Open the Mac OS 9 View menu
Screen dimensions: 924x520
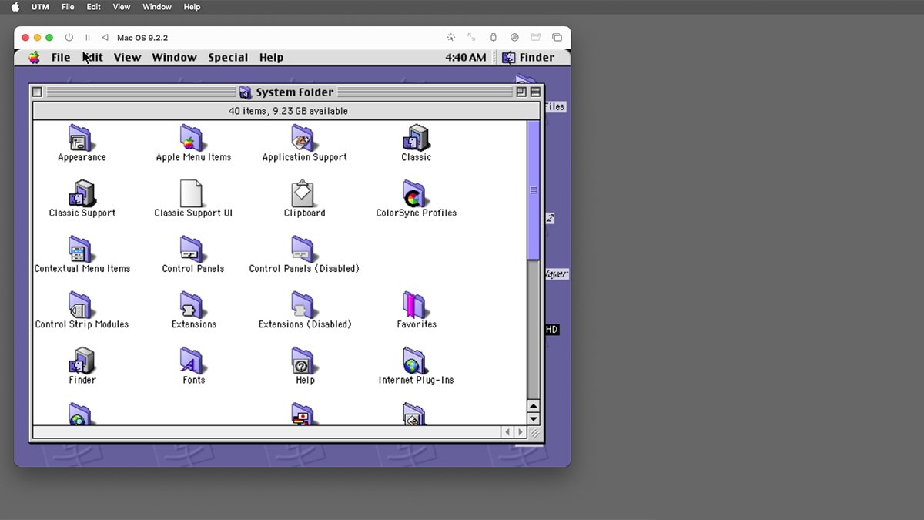(x=127, y=57)
